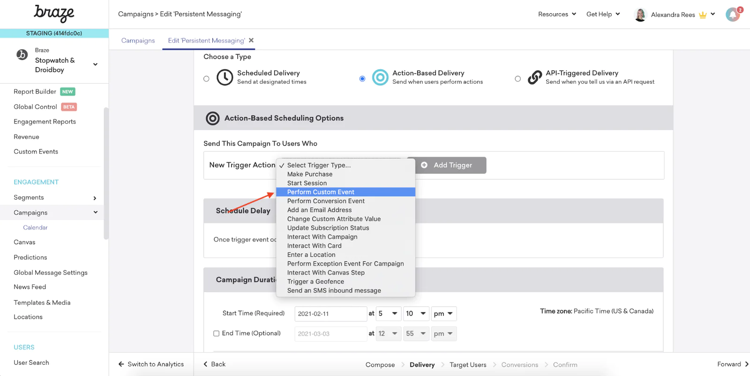The image size is (750, 376).
Task: Open Engagement Reports in sidebar
Action: point(45,121)
